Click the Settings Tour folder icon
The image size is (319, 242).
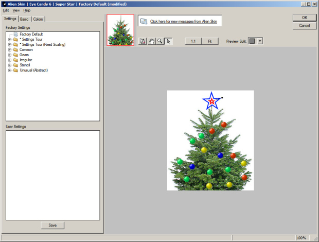pyautogui.click(x=15, y=39)
